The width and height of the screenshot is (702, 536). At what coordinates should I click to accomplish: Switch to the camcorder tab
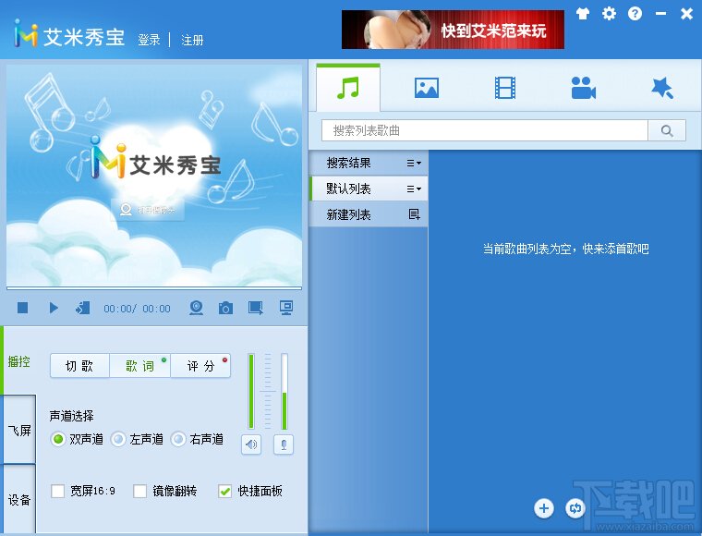pyautogui.click(x=584, y=88)
